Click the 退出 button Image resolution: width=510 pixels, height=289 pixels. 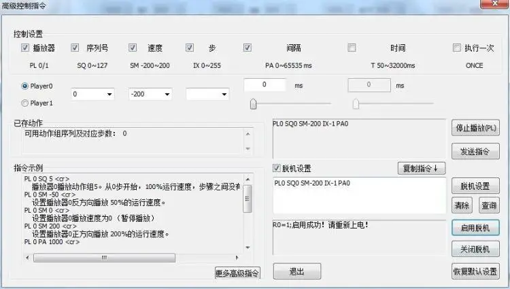[x=297, y=271]
